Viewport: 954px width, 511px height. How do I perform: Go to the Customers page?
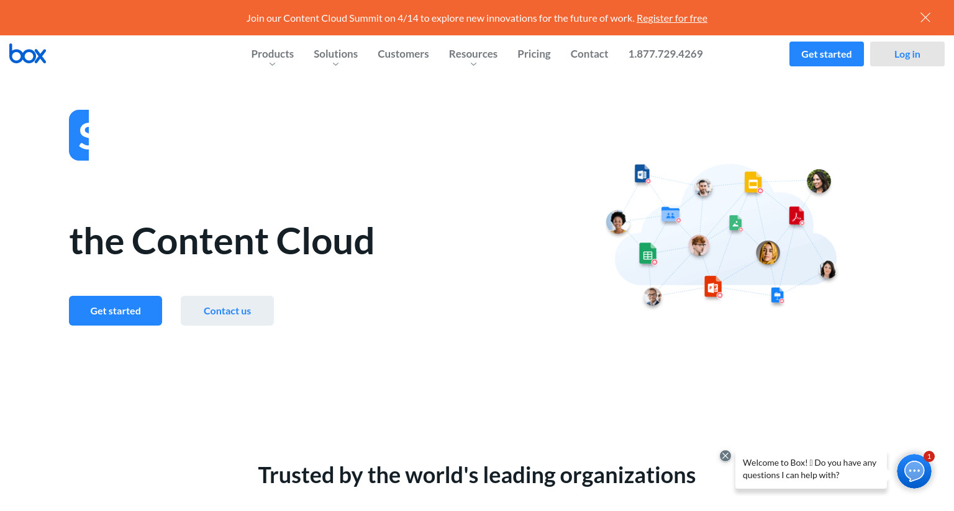pos(403,54)
